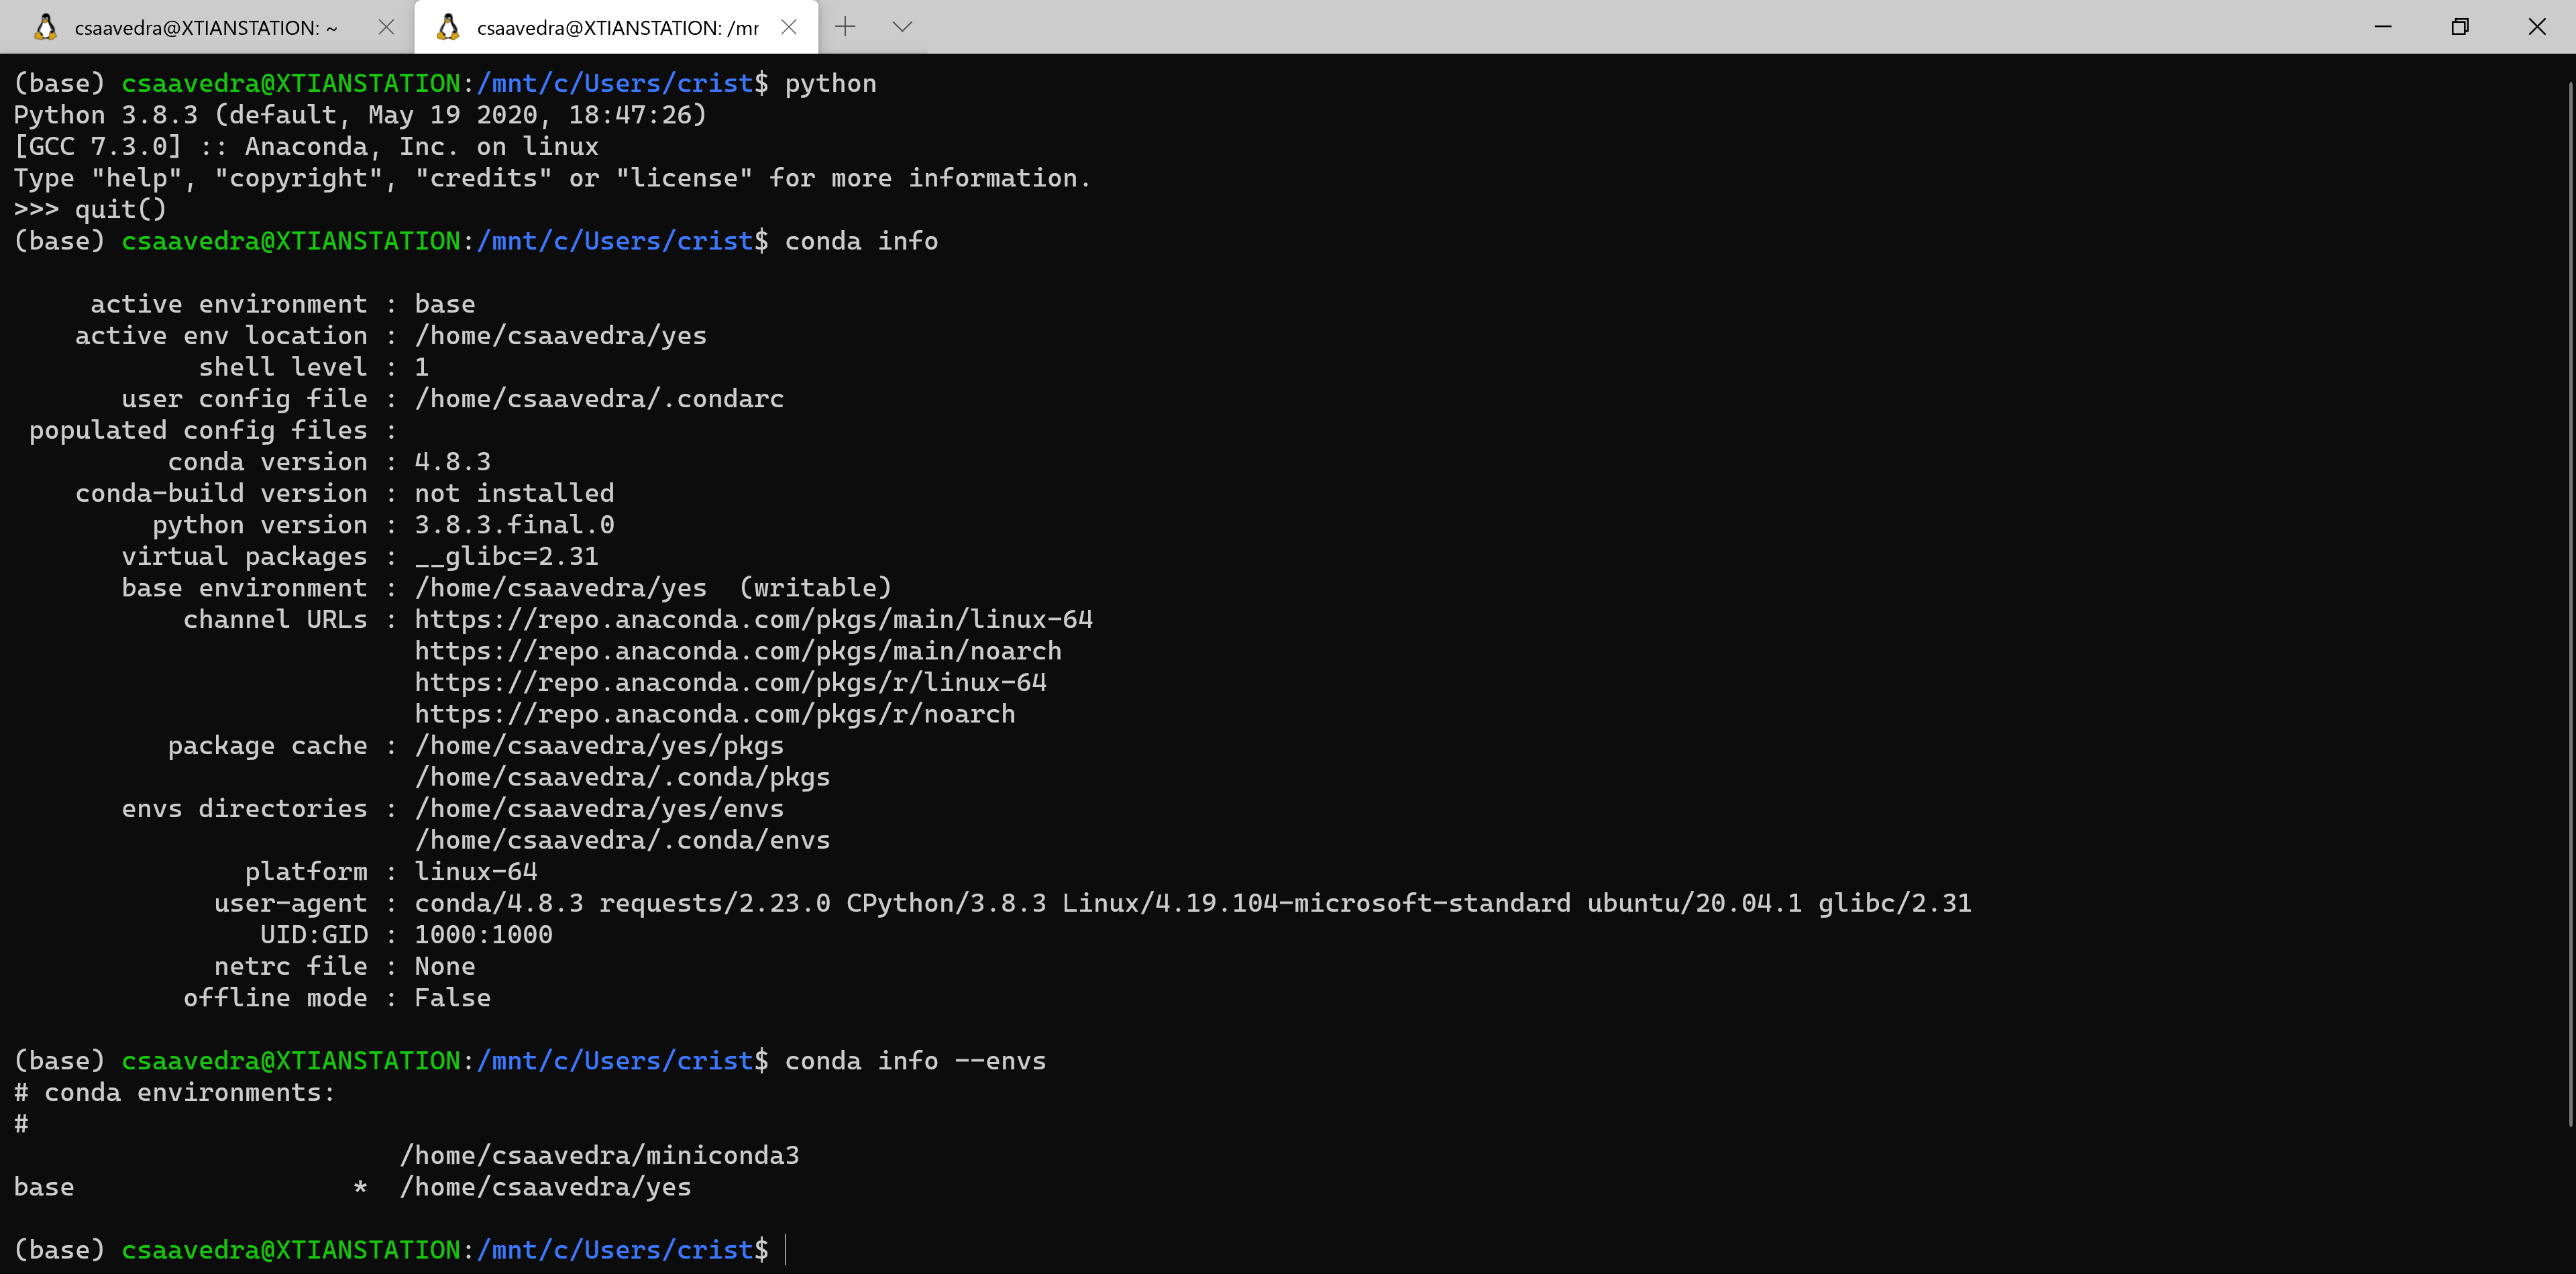Click the penguin icon on the active tab

(x=447, y=27)
